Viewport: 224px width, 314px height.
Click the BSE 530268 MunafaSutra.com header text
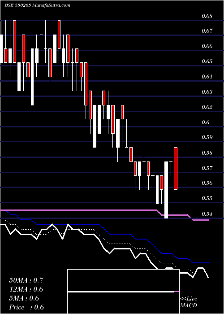[x=37, y=5]
